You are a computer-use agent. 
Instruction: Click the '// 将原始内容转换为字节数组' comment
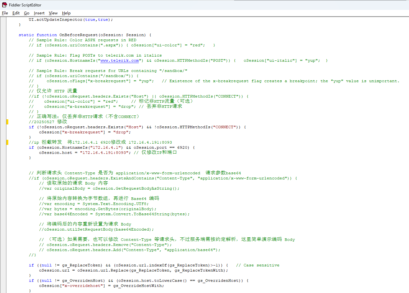pos(99,199)
